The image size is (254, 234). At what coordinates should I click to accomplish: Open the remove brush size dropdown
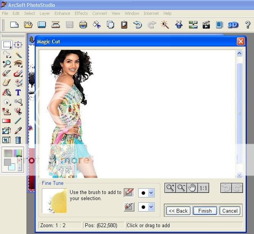pos(151,207)
